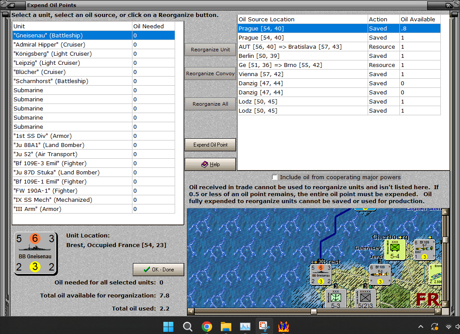This screenshot has height=334, width=460.
Task: Click the Oil Available column header
Action: 420,19
